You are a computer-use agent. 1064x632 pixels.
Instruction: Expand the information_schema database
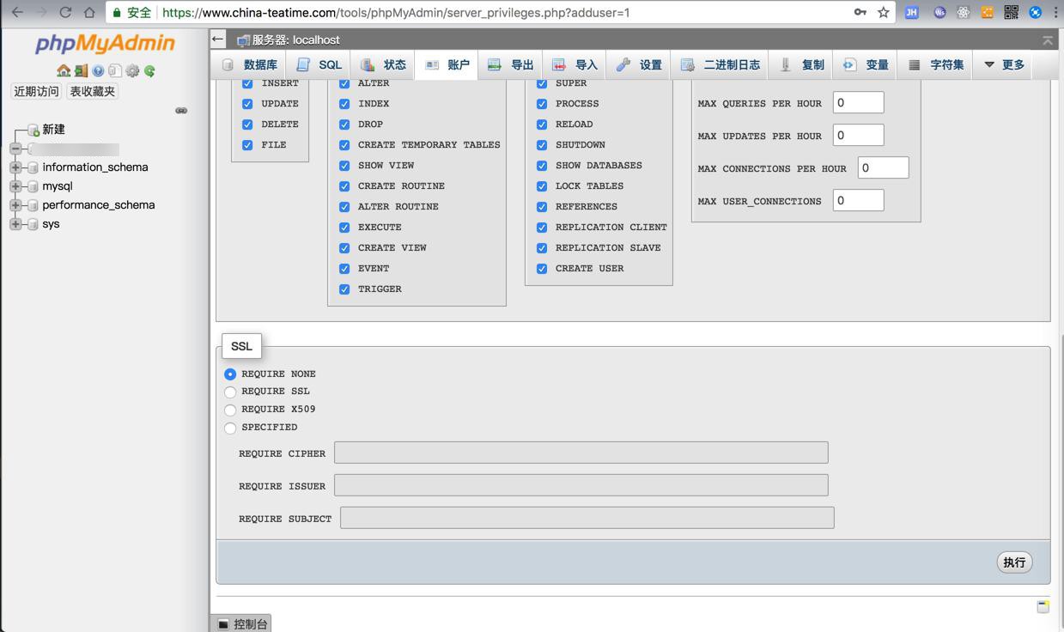tap(15, 167)
